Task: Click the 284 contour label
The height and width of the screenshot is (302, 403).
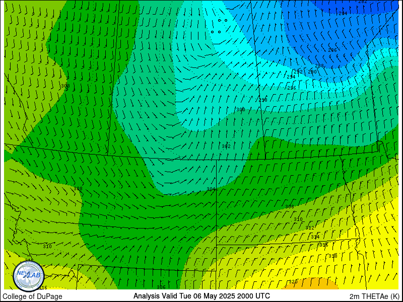Action: tap(343, 14)
